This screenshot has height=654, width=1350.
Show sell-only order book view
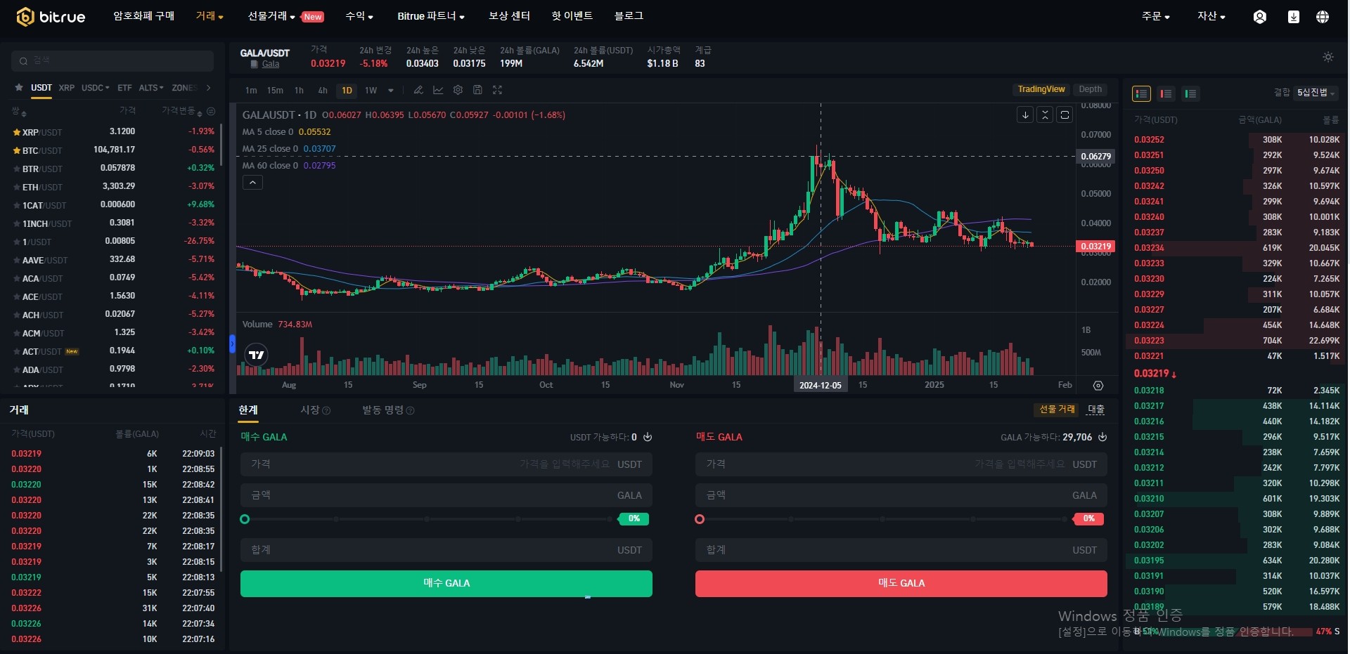coord(1166,93)
